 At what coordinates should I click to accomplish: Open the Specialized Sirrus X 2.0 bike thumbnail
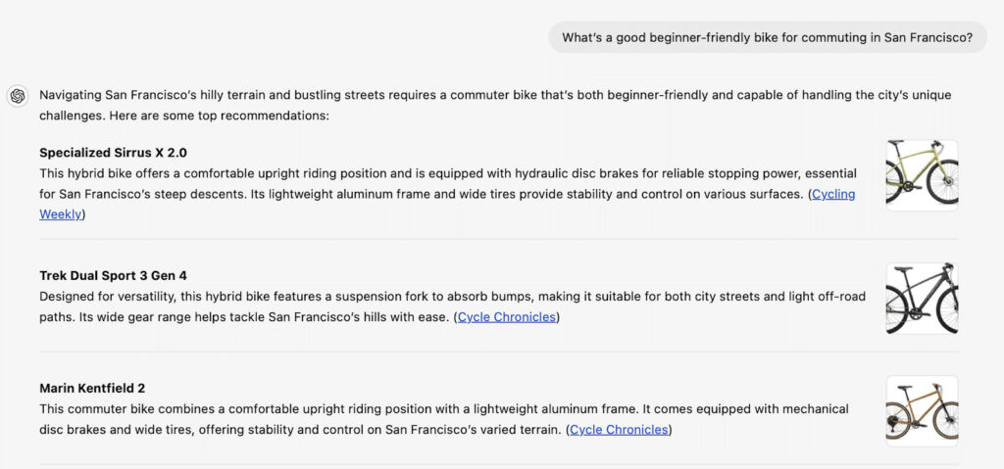[x=922, y=174]
